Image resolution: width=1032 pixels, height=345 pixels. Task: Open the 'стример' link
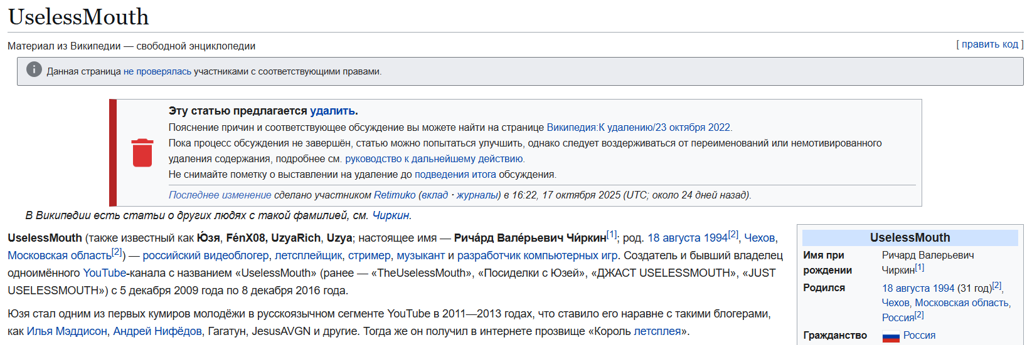370,255
